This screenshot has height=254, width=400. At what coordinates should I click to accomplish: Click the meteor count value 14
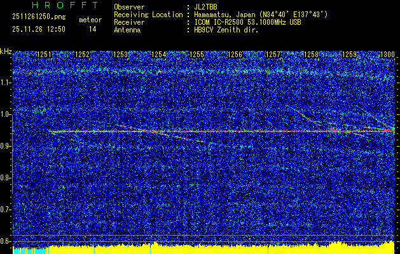pos(93,29)
